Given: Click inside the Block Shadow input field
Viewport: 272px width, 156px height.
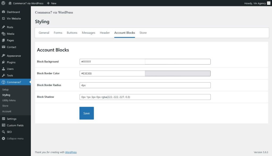Looking at the screenshot, I should point(145,97).
